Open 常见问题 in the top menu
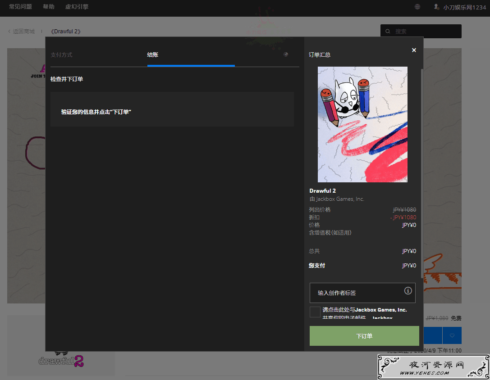490x380 pixels. point(20,7)
